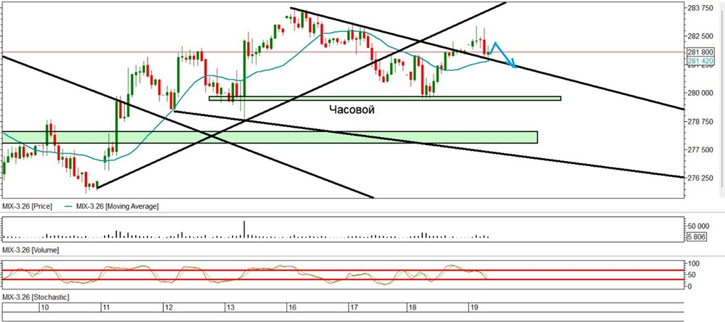Click the Часовой text annotation on chart
Image resolution: width=725 pixels, height=322 pixels.
click(352, 110)
